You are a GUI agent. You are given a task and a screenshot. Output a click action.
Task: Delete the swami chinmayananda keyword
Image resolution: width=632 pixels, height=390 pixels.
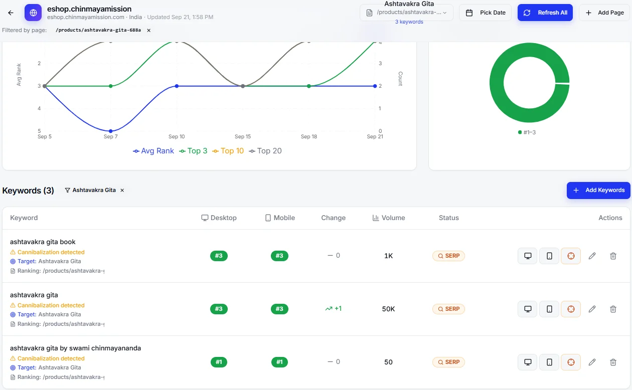click(613, 362)
